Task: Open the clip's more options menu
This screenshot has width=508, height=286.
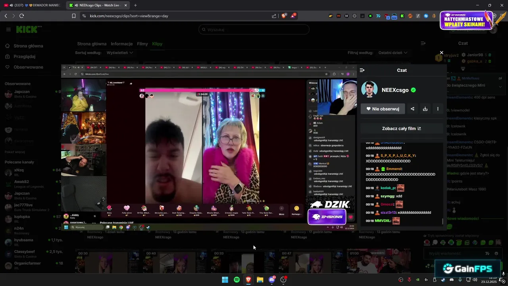Action: tap(438, 109)
